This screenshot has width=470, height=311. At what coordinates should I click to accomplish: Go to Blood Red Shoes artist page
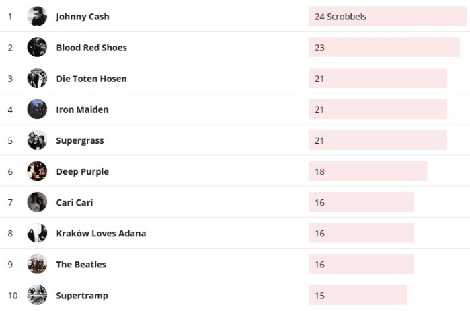coord(91,48)
